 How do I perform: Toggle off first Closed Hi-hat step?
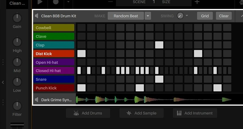click(79, 70)
